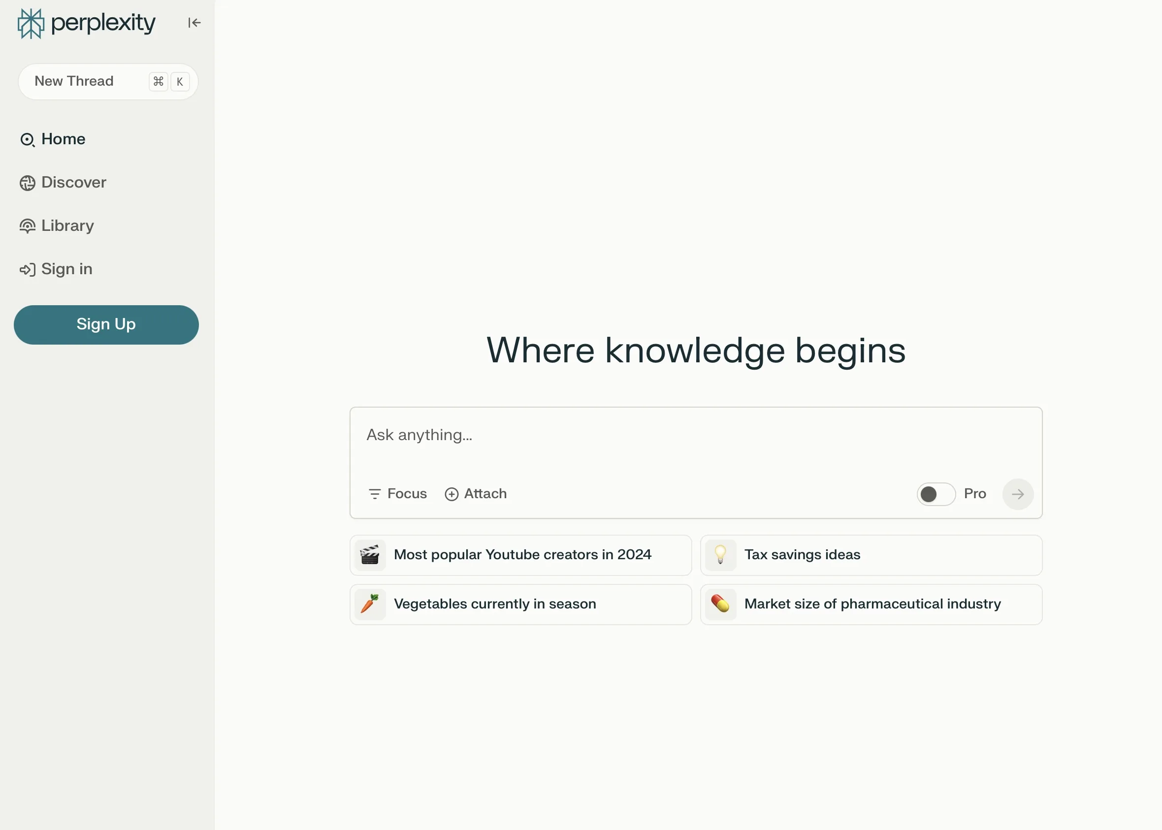This screenshot has width=1162, height=830.
Task: Click the collapse sidebar arrow icon
Action: pyautogui.click(x=194, y=23)
